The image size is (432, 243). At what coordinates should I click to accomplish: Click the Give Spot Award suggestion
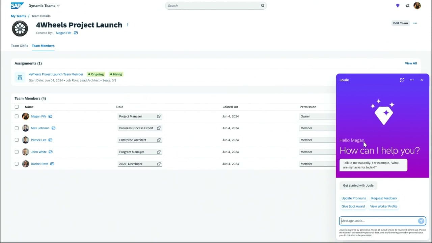click(353, 207)
